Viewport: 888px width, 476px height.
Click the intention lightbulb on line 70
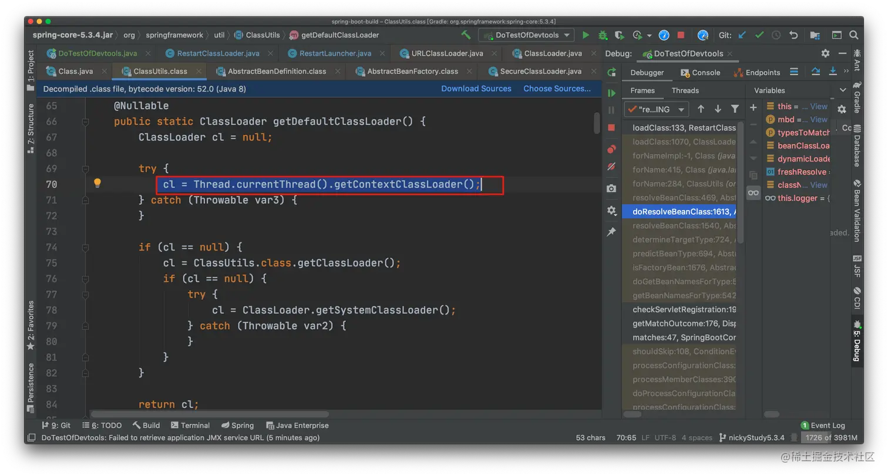tap(97, 183)
